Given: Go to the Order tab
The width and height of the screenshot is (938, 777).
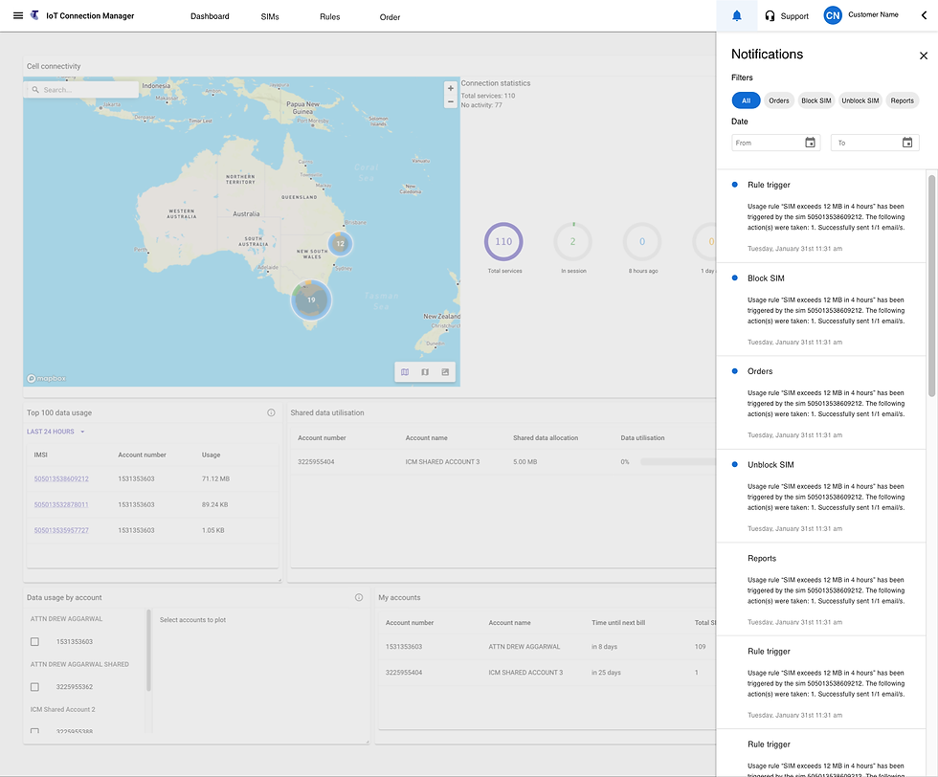Looking at the screenshot, I should (x=390, y=17).
